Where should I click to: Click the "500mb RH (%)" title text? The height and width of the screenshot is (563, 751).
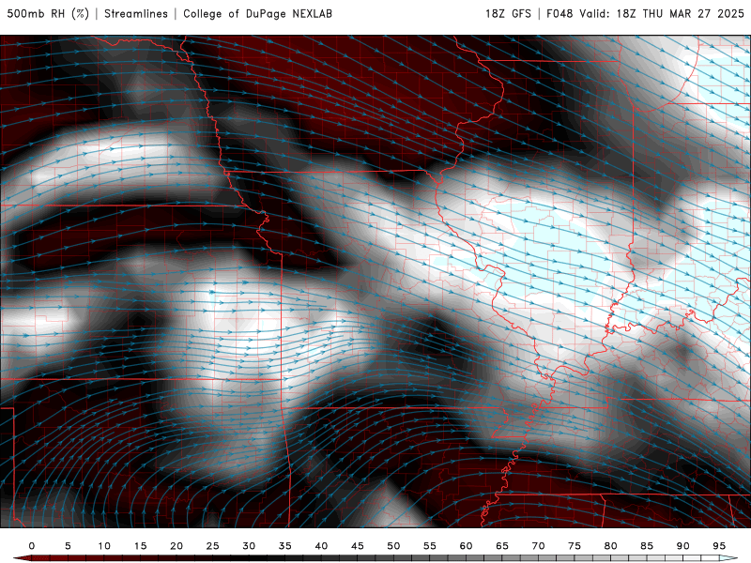point(48,14)
